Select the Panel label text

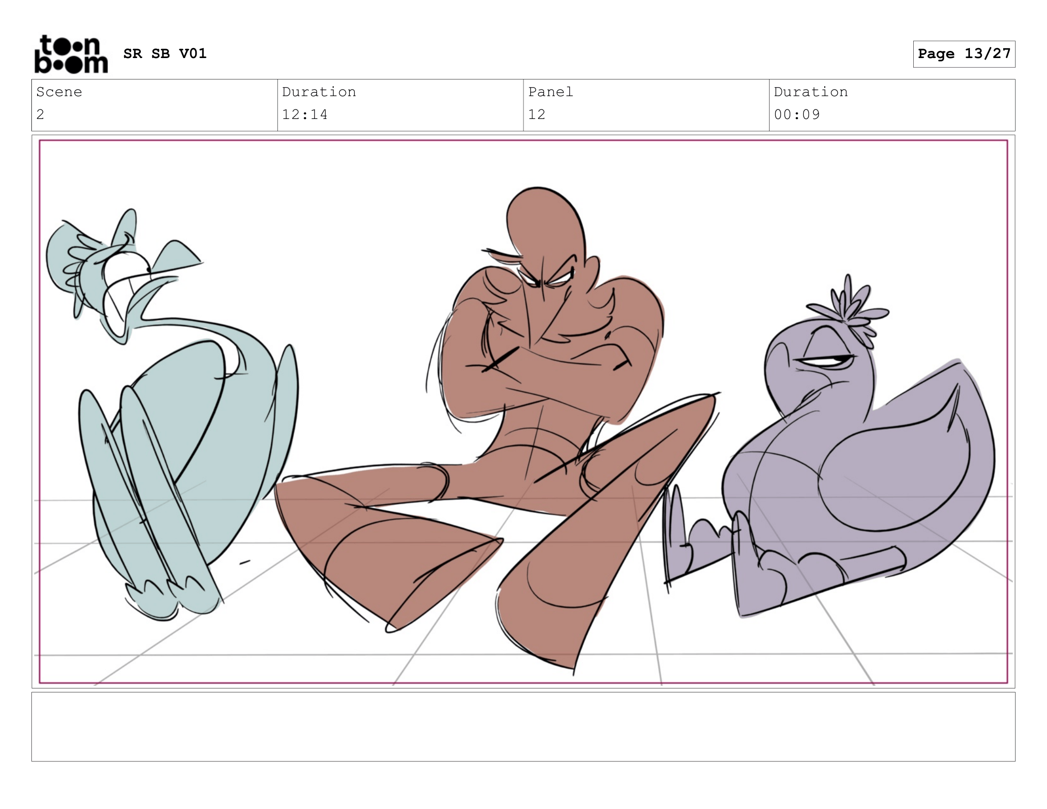coord(550,92)
